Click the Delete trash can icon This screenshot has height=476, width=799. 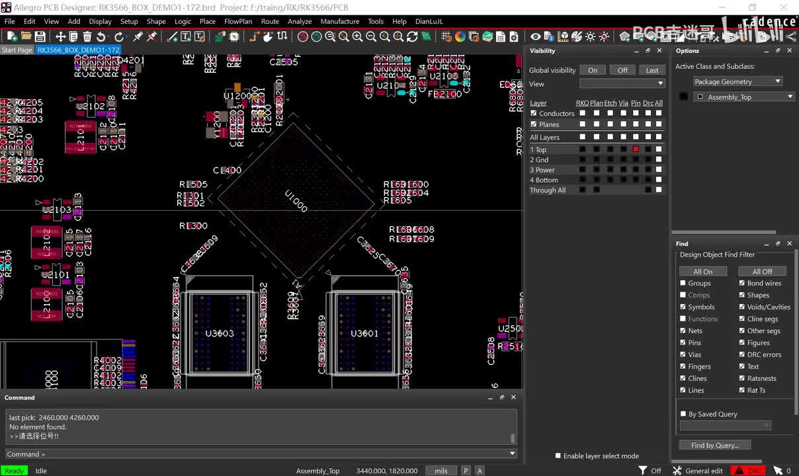[87, 36]
